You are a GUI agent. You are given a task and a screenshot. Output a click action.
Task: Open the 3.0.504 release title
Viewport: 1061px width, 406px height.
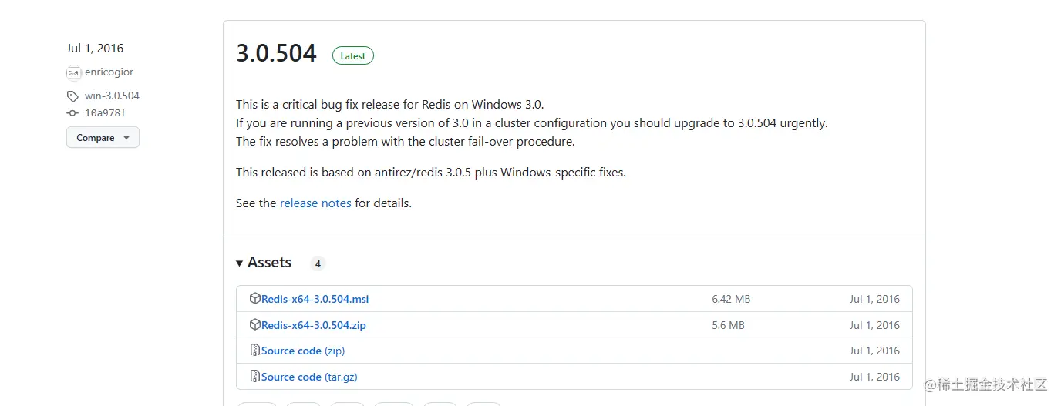[276, 53]
